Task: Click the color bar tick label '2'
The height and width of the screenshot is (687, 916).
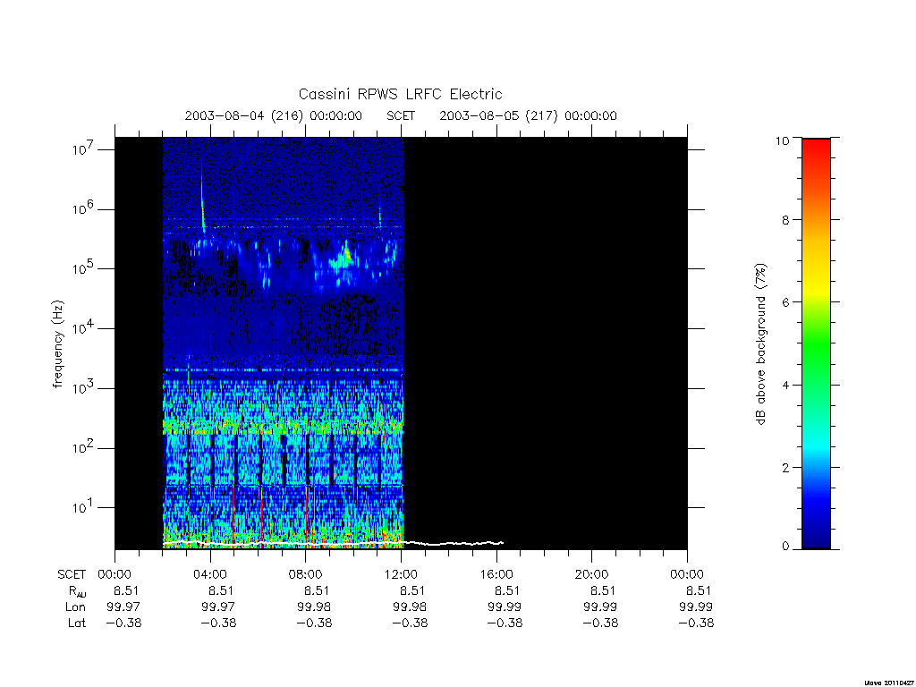Action: (x=785, y=468)
